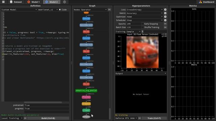Select the Model 2 tab
The width and height of the screenshot is (216, 121).
pos(52,2)
